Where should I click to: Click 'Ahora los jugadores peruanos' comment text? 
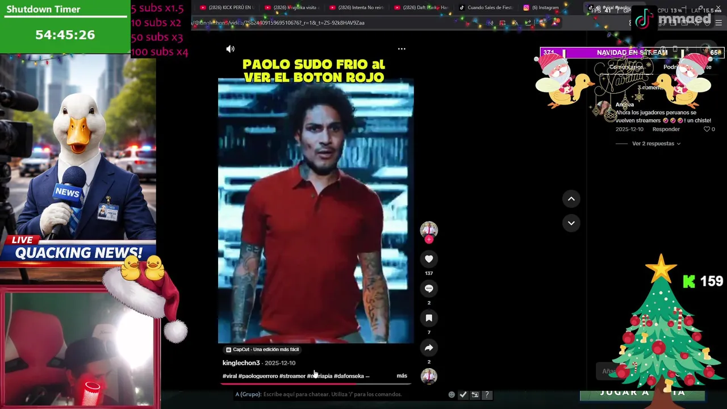click(x=663, y=116)
